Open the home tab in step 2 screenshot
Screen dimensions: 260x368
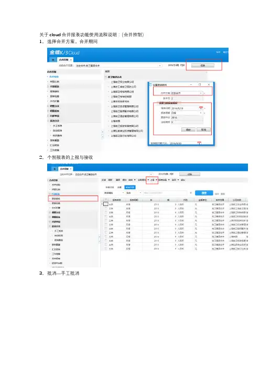point(55,169)
